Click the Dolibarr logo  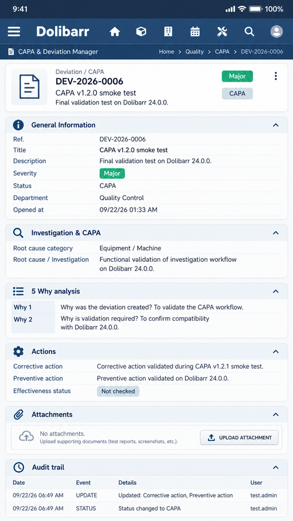62,32
